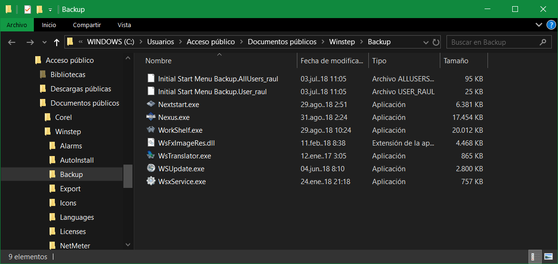Click the WsTranslator.exe icon
The height and width of the screenshot is (264, 558).
tap(151, 156)
